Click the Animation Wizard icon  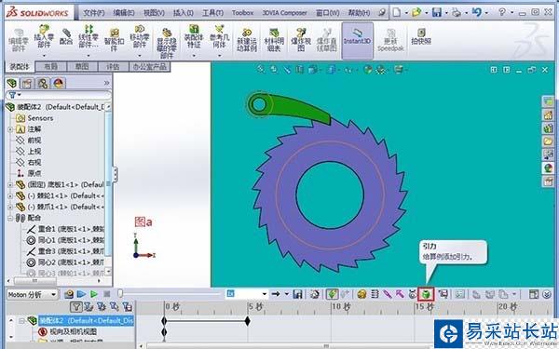(x=315, y=294)
